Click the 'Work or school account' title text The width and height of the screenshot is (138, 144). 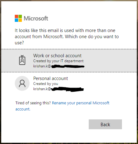tap(57, 56)
